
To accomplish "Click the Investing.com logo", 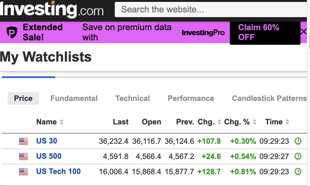I will coord(52,10).
